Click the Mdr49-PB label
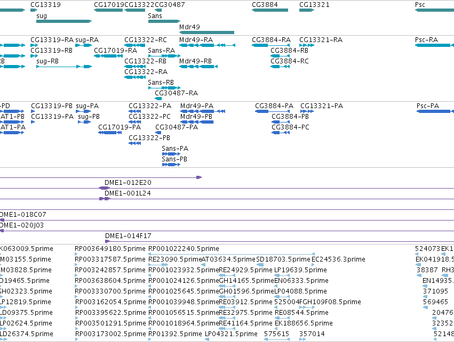 click(196, 117)
